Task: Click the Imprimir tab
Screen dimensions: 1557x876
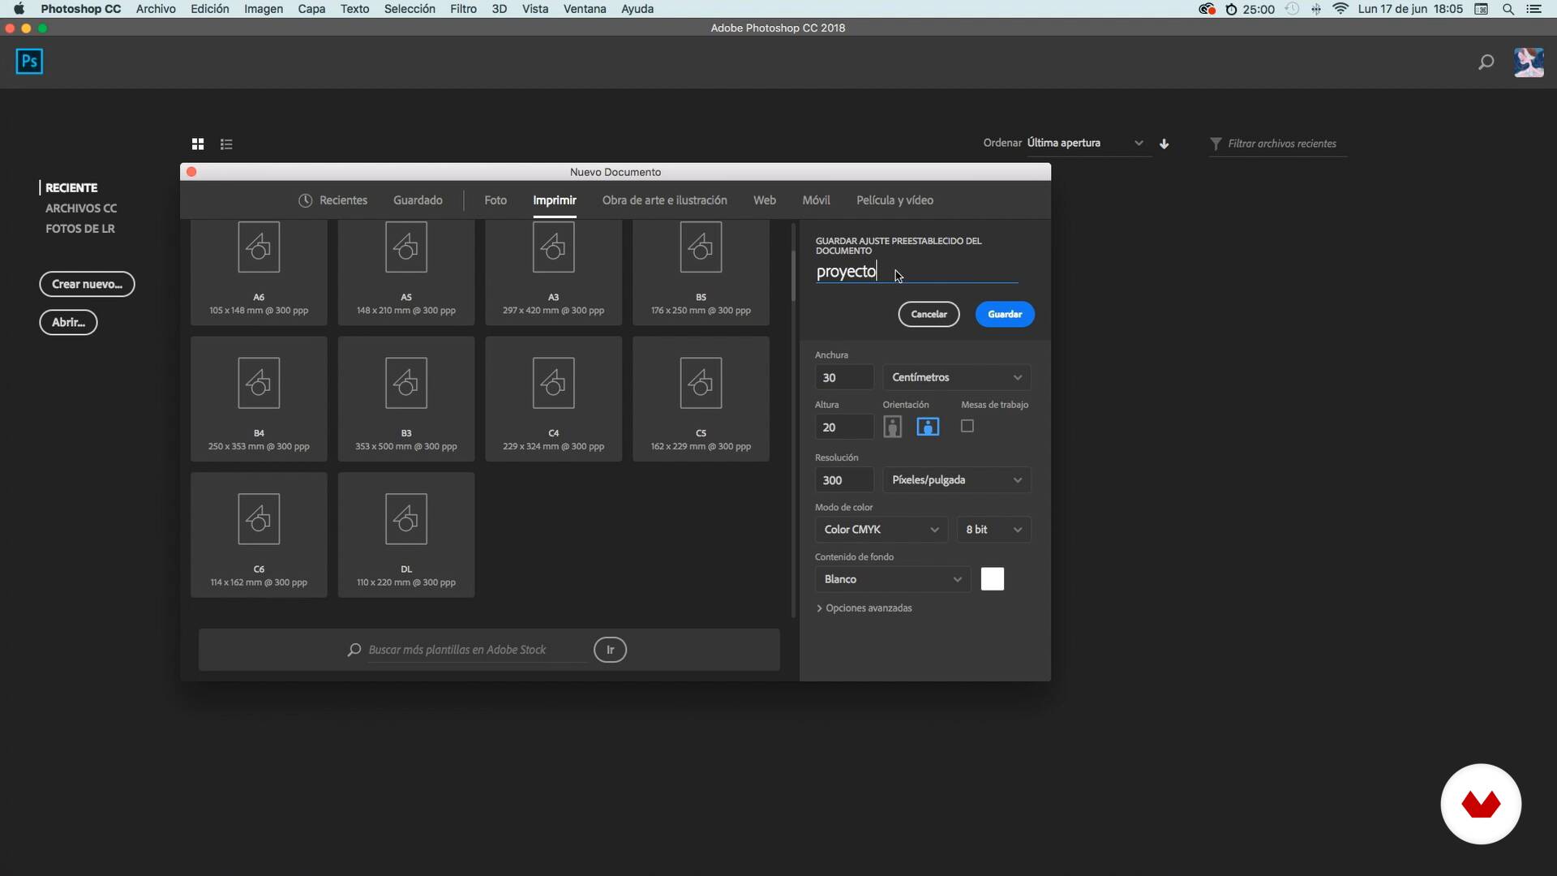Action: point(555,200)
